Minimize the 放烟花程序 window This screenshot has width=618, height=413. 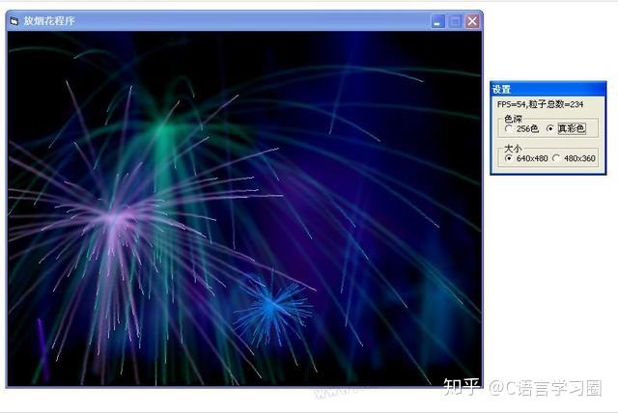pos(437,21)
